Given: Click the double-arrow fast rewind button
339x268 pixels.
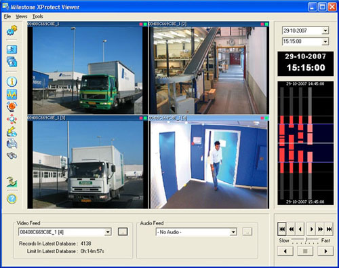Looking at the screenshot, I should click(292, 229).
